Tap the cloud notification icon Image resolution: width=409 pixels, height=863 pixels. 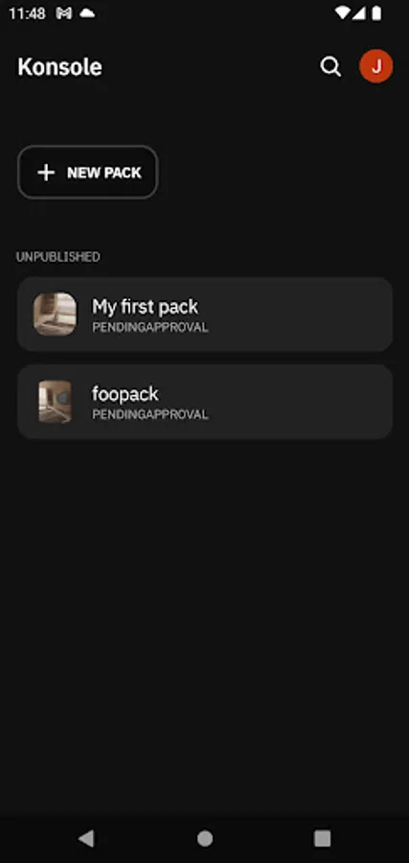[87, 13]
